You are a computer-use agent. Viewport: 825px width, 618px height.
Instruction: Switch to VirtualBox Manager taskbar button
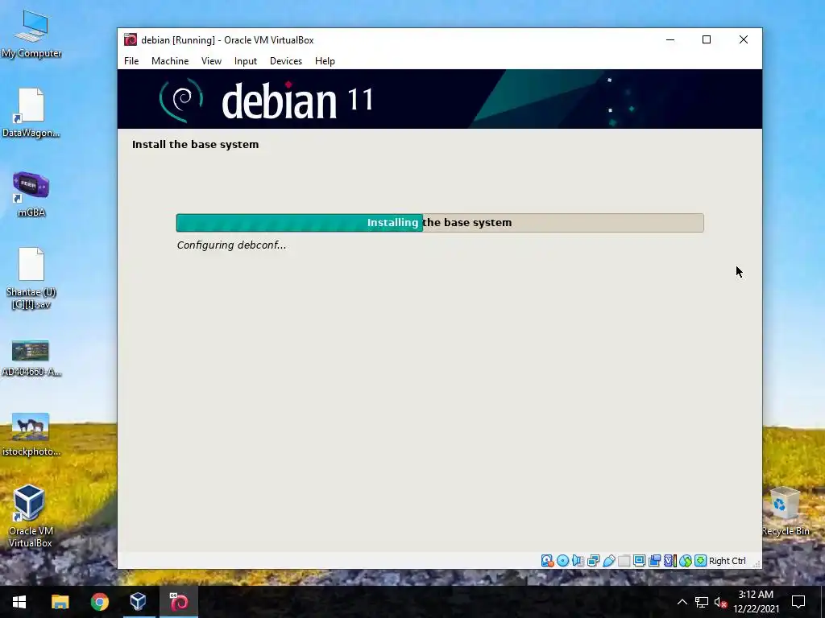(x=139, y=602)
